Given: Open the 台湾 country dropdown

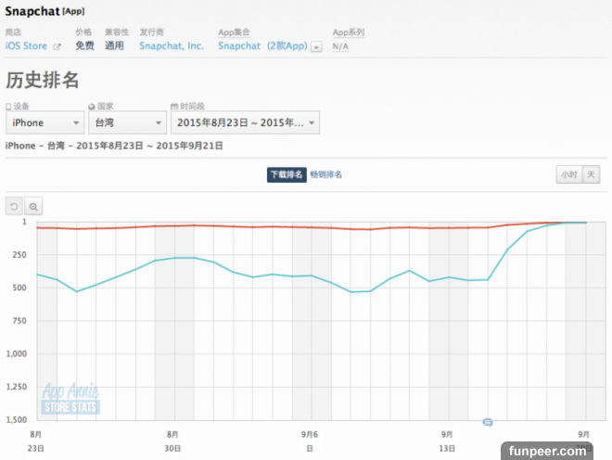Looking at the screenshot, I should click(x=126, y=123).
